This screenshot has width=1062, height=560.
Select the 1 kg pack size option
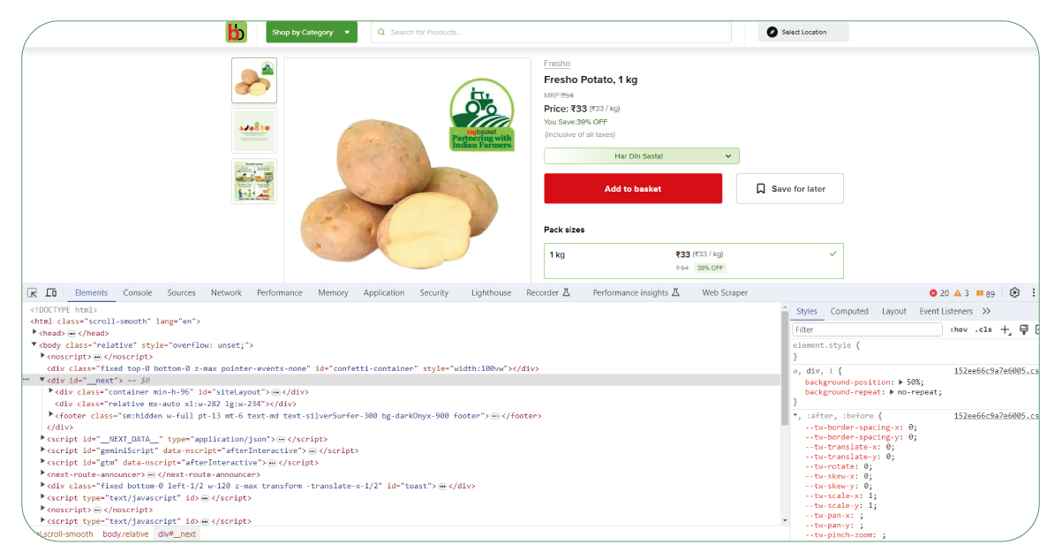pos(694,261)
